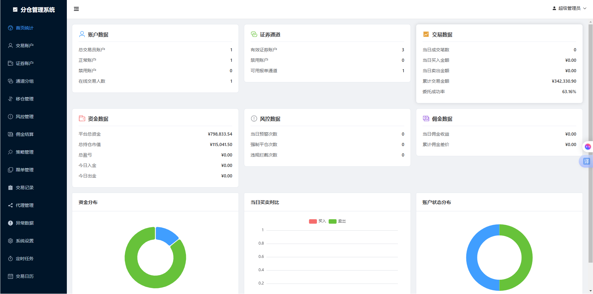Go to 策略管理 in the sidebar
This screenshot has width=593, height=294.
click(33, 152)
